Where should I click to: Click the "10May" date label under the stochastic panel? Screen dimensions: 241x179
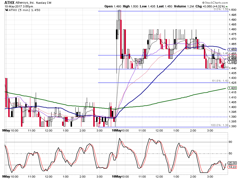click(x=116, y=177)
